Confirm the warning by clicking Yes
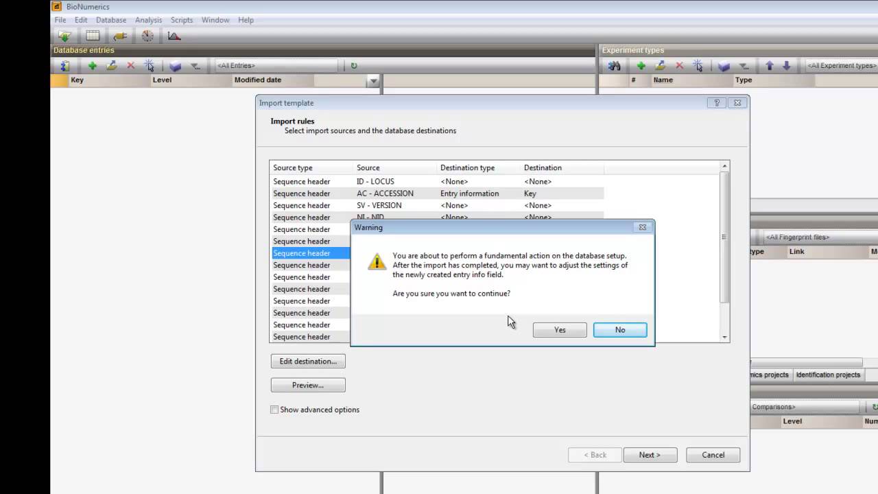 pyautogui.click(x=560, y=330)
